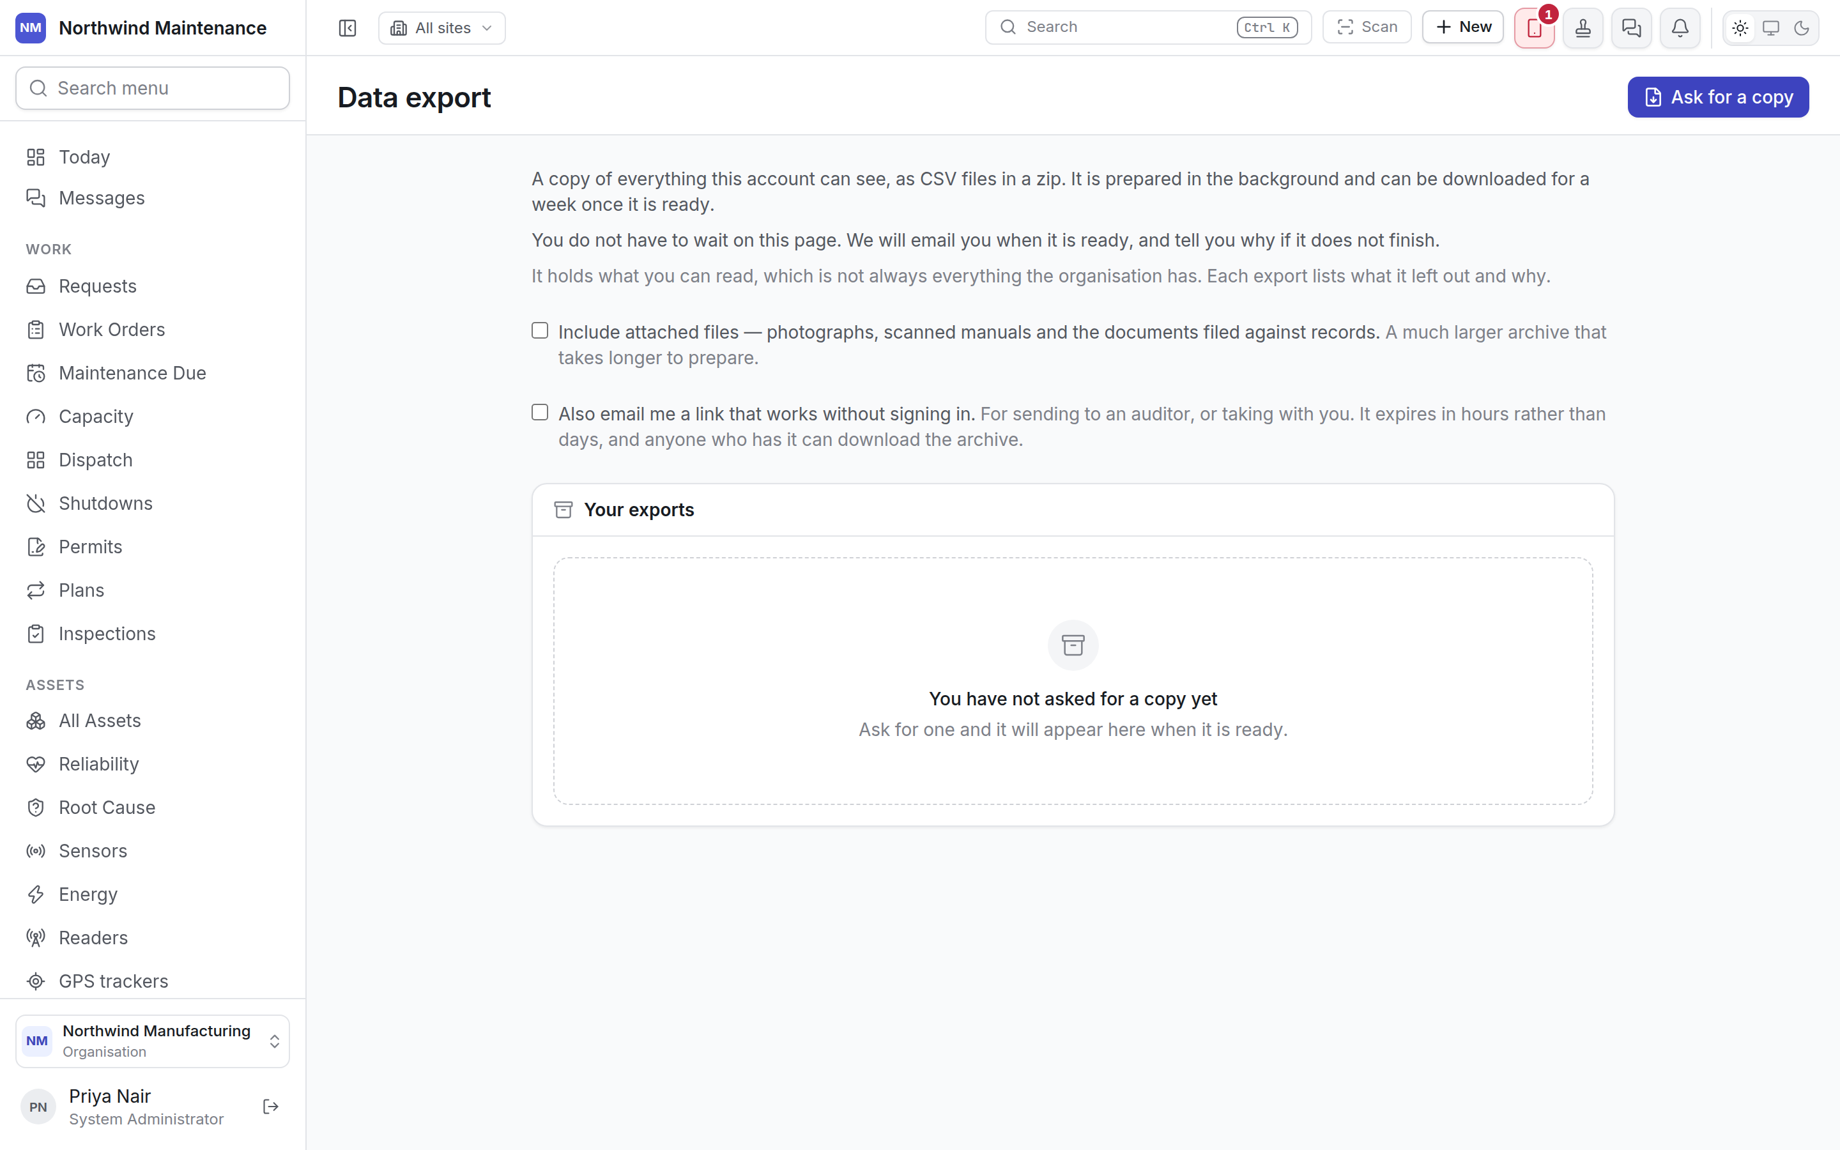
Task: Go to Reliability page
Action: [153, 764]
